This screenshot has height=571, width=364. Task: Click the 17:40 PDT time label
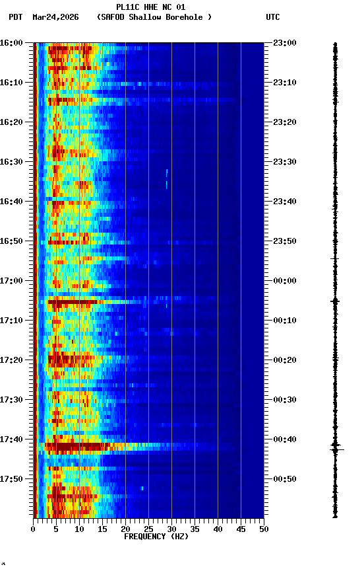tap(11, 439)
